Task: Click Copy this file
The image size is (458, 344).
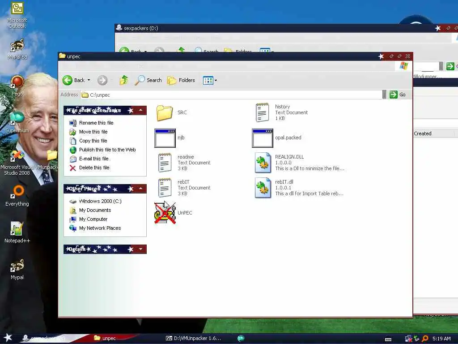Action: [93, 141]
